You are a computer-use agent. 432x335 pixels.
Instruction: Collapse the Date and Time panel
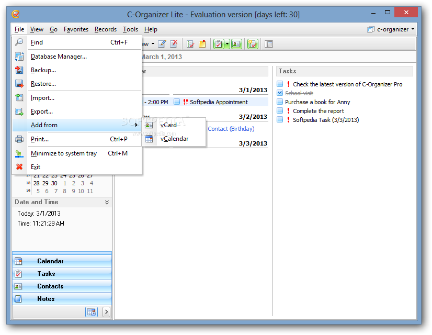click(107, 203)
